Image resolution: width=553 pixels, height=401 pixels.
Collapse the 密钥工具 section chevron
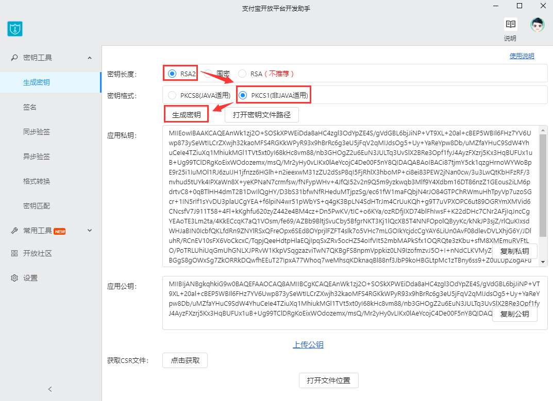(90, 58)
